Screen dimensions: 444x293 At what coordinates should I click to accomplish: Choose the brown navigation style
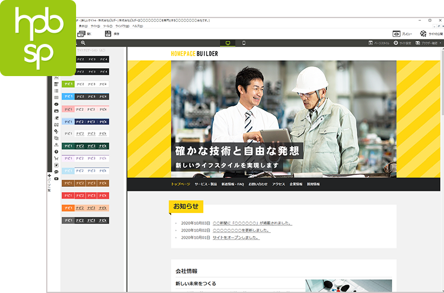(x=85, y=183)
